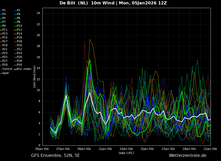Click the P21 legend entry
Image resolution: width=221 pixels, height=161 pixels.
(x=4, y=49)
